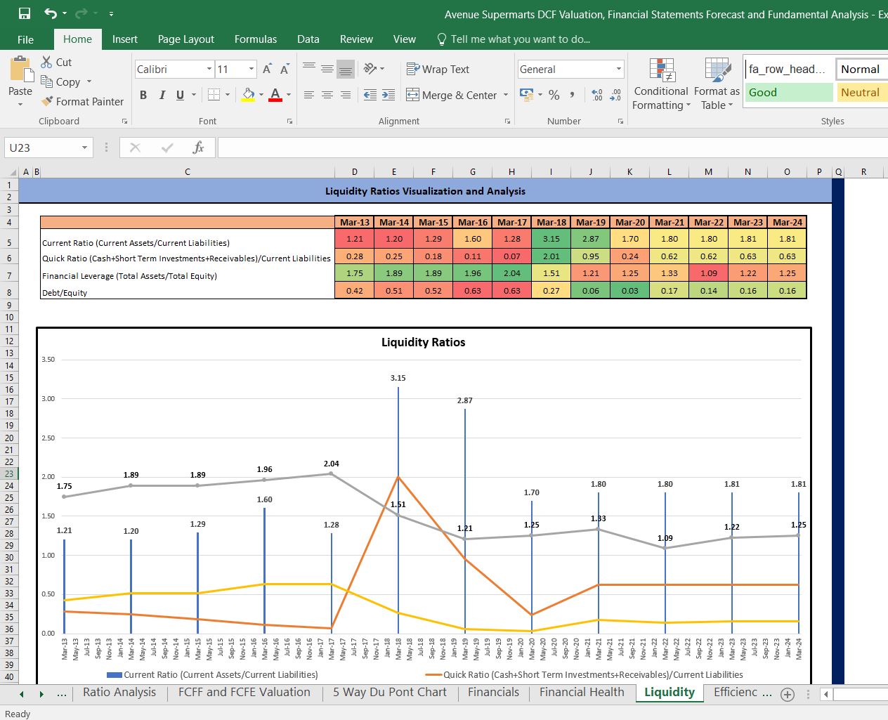
Task: Open the Number dialog launcher
Action: click(620, 122)
